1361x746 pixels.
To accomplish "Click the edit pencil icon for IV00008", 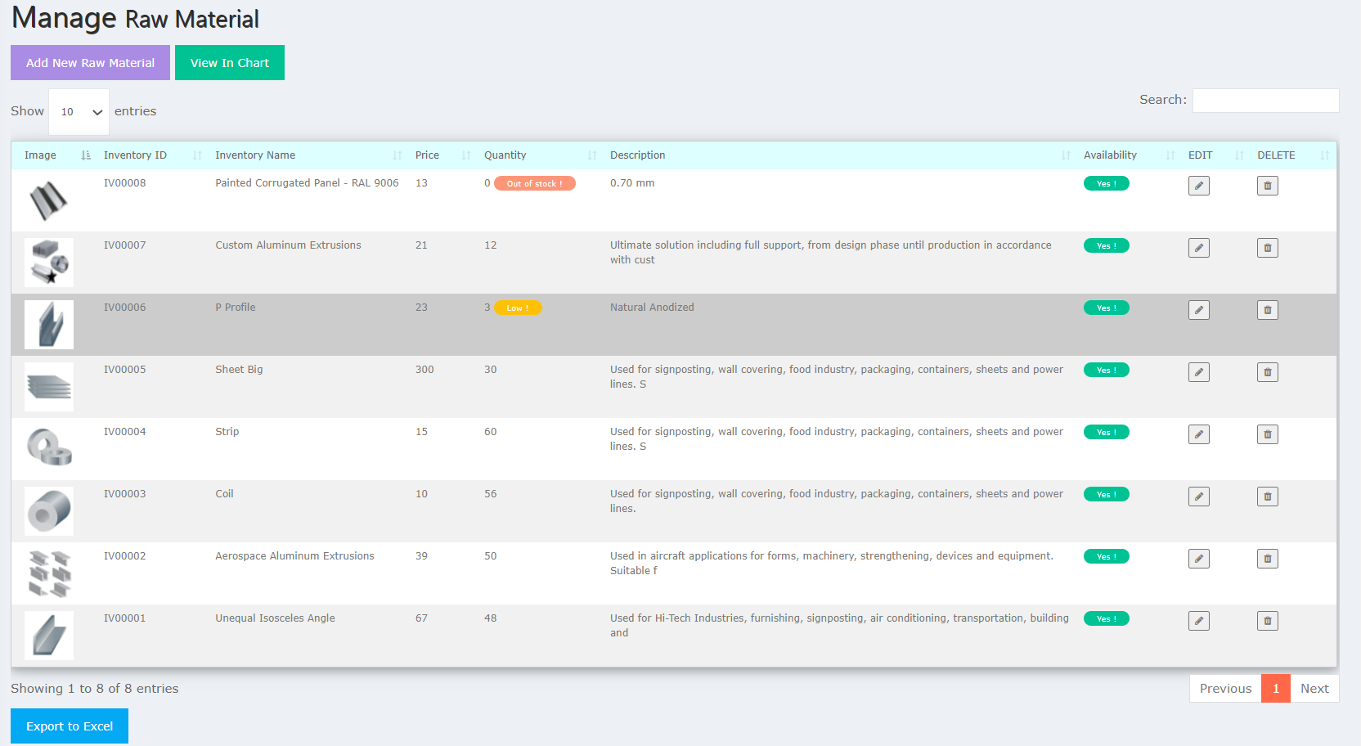I will coord(1198,186).
